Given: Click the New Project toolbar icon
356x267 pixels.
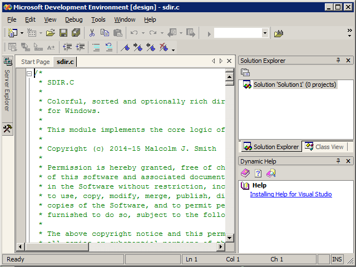Looking at the screenshot, I should coord(13,33).
